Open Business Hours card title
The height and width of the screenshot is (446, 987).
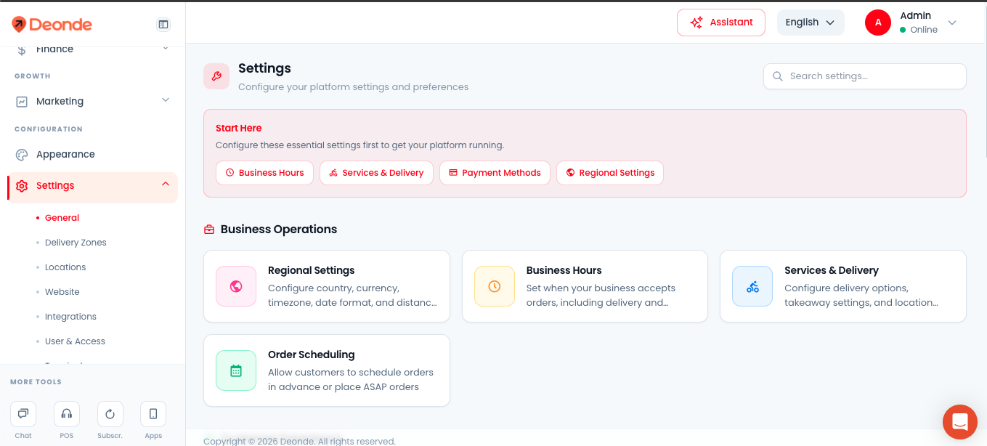tap(564, 270)
